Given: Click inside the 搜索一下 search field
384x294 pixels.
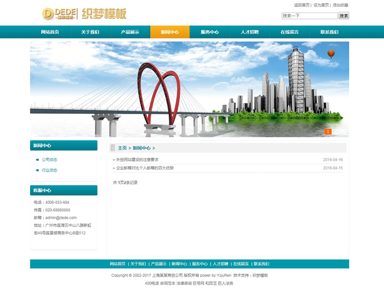Looking at the screenshot, I should pyautogui.click(x=309, y=16).
